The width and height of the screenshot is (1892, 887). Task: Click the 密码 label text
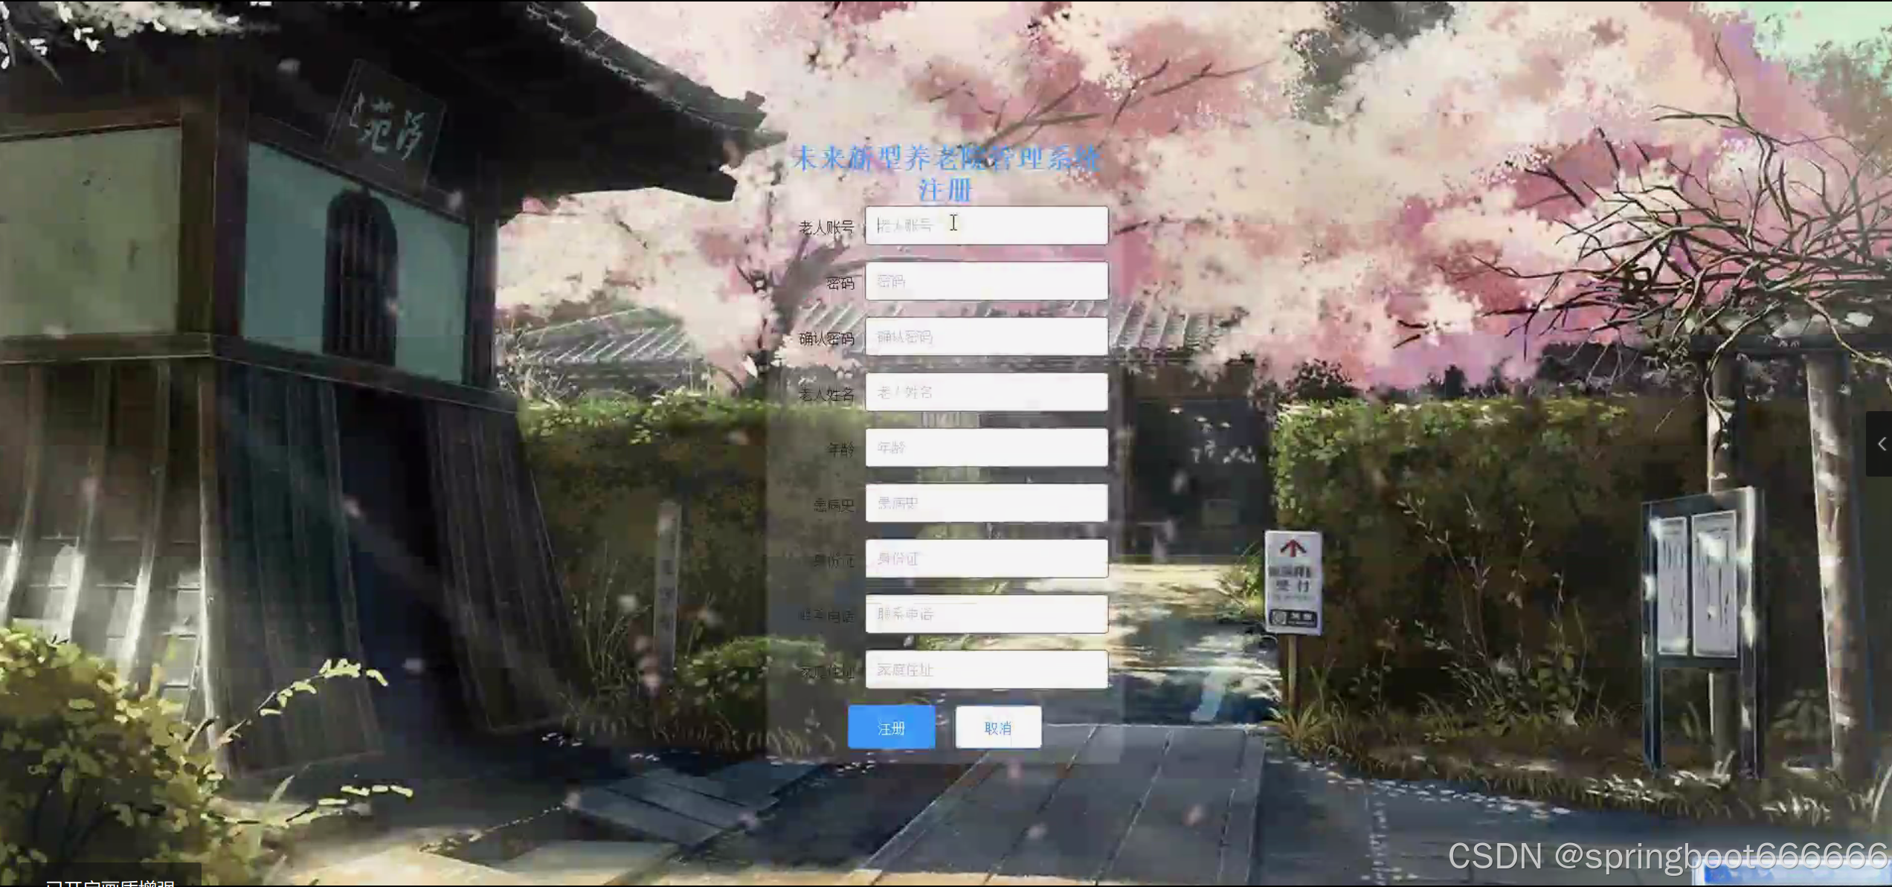coord(840,283)
